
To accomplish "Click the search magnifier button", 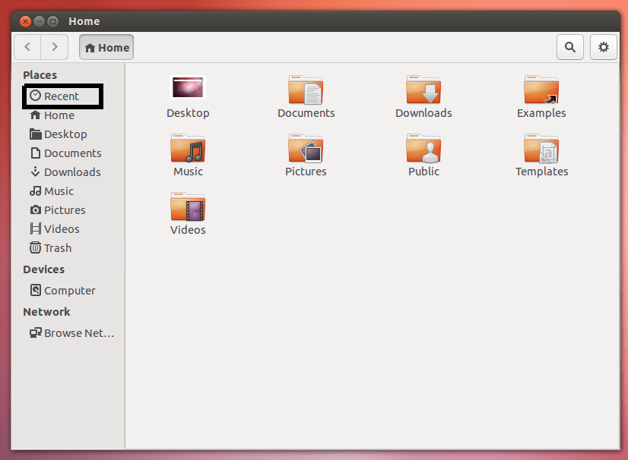I will (x=570, y=47).
